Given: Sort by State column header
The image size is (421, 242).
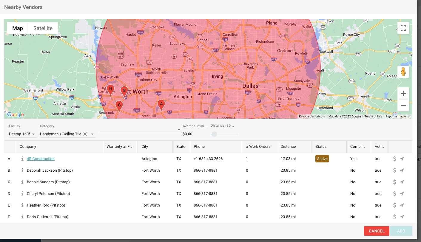Looking at the screenshot, I should point(181,147).
